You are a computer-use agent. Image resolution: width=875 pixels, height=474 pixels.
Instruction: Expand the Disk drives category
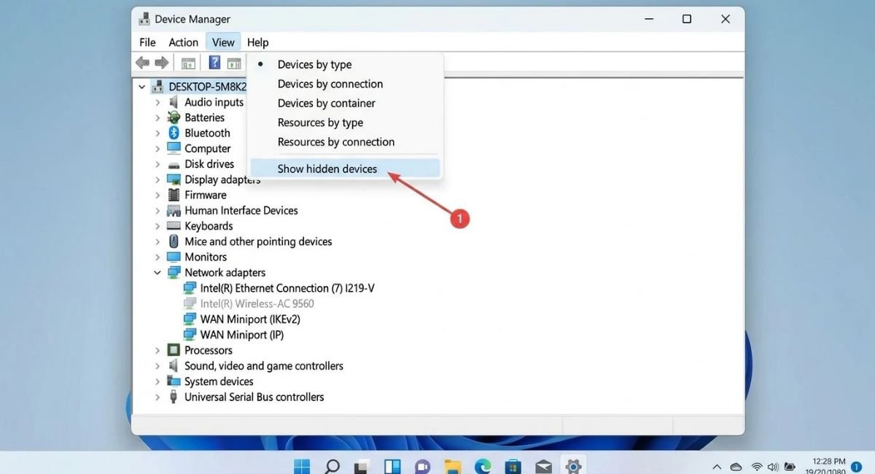[157, 164]
